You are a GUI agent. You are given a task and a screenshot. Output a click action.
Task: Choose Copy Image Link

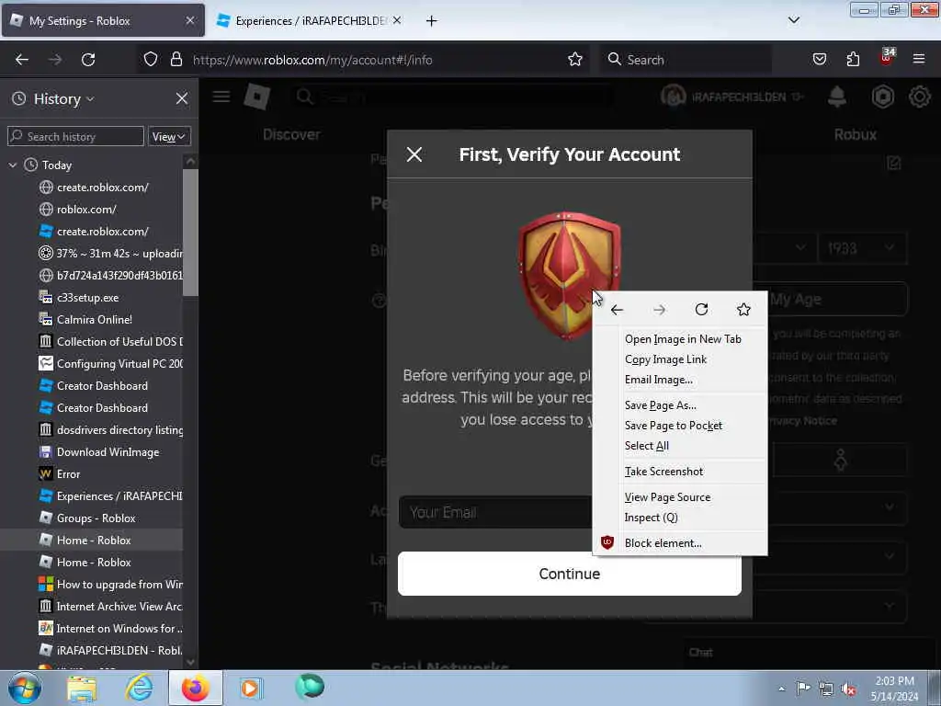[x=665, y=359]
